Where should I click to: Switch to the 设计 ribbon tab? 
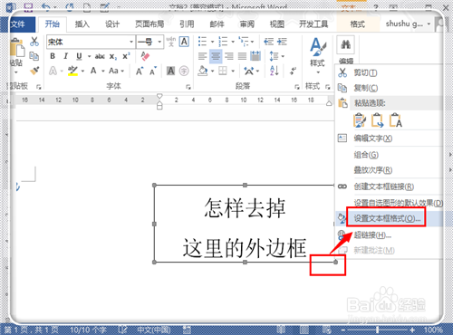pyautogui.click(x=112, y=24)
